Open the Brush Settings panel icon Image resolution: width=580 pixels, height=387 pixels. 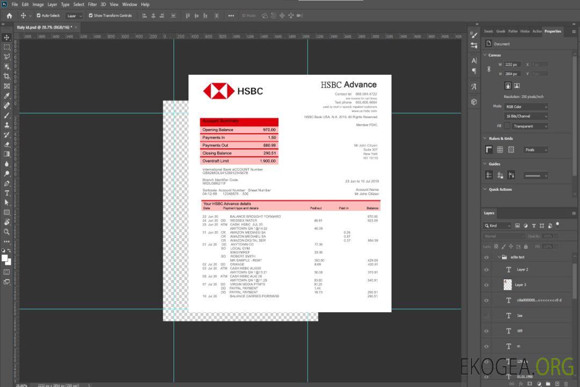474,35
